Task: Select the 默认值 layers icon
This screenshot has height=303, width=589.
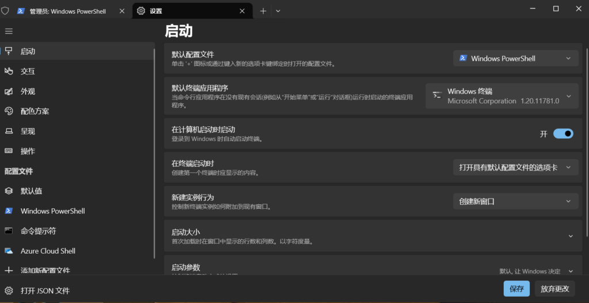Action: [9, 191]
